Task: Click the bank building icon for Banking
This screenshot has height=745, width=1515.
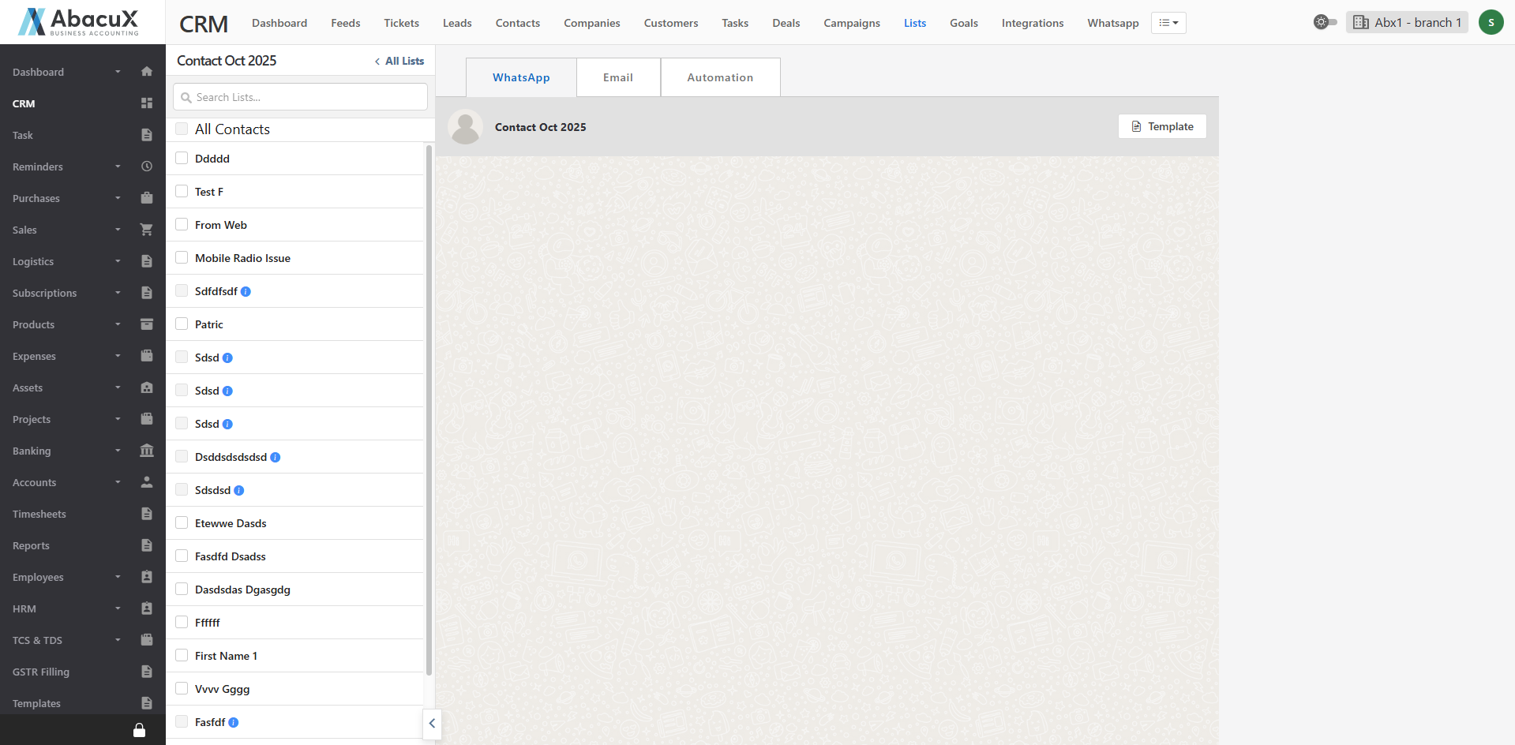Action: click(146, 451)
